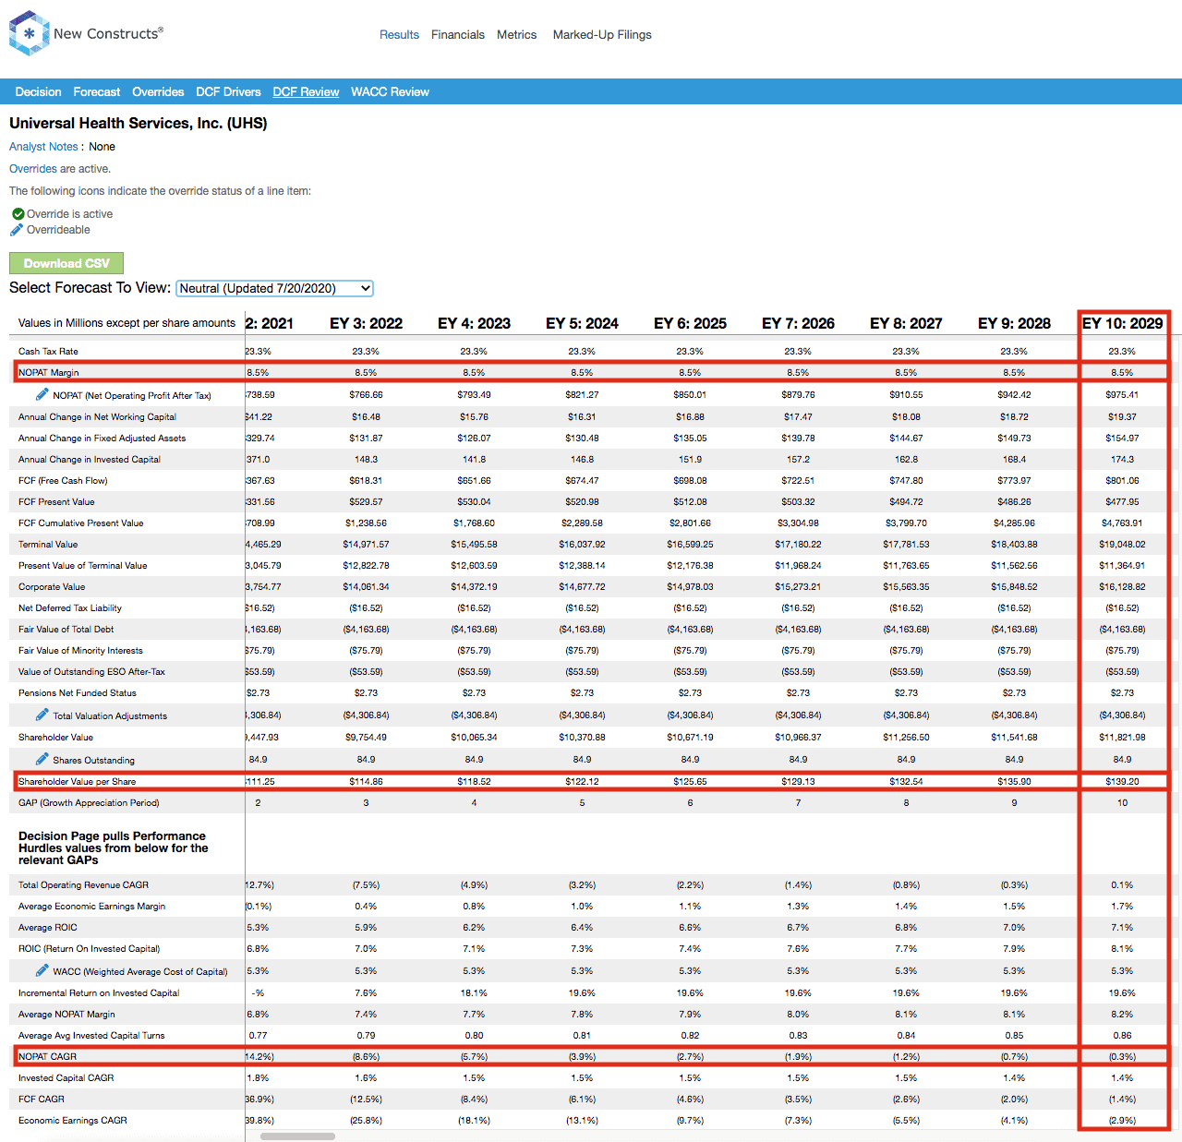Click the 'Economic Earnings CAGR' row label
1182x1142 pixels.
[x=73, y=1120]
